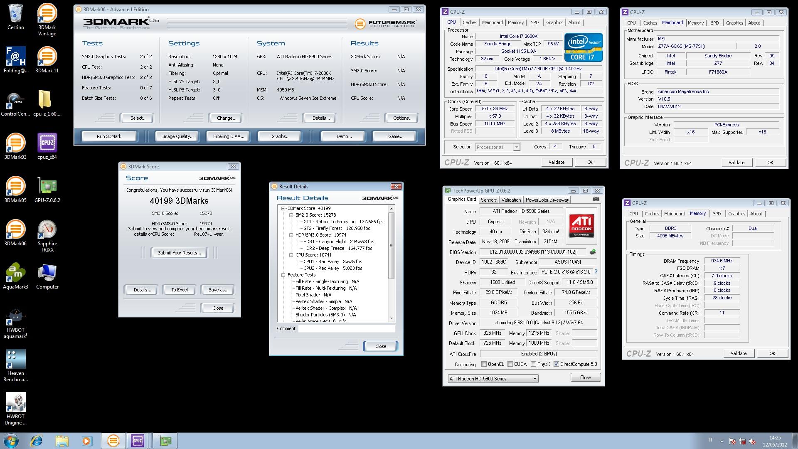
Task: Open Validation tab in GPU-Z
Action: 511,200
